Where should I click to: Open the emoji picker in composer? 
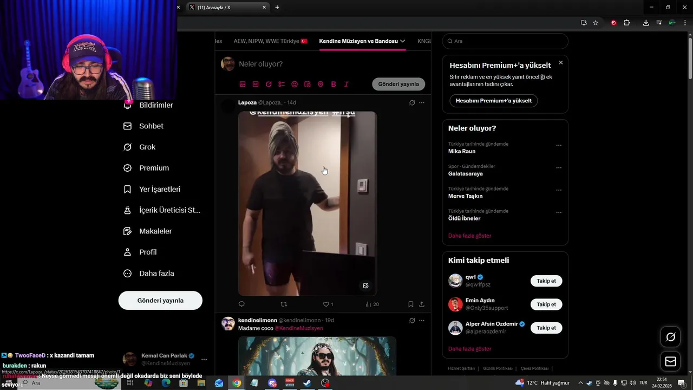[295, 84]
